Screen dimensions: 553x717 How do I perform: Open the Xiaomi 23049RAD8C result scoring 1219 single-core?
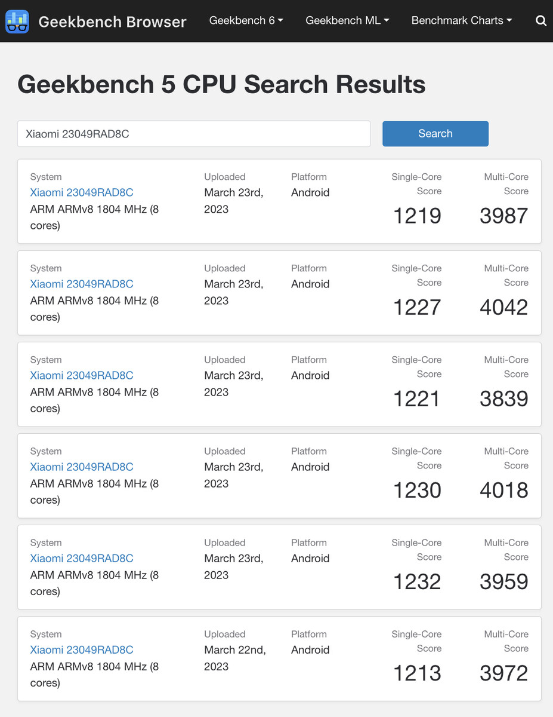coord(82,192)
